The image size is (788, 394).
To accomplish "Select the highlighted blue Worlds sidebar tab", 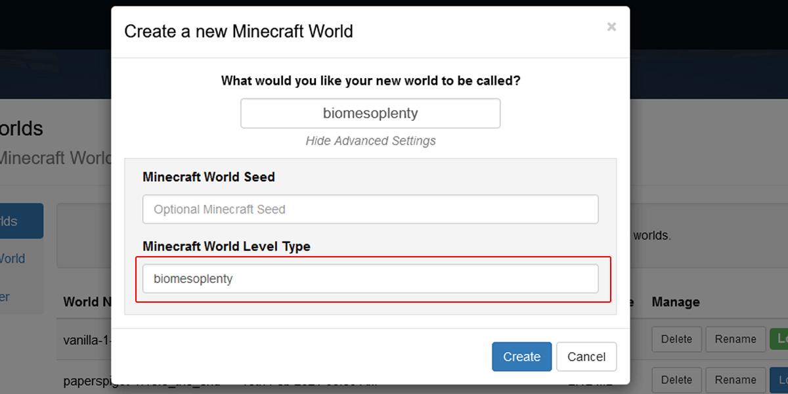I will 22,221.
